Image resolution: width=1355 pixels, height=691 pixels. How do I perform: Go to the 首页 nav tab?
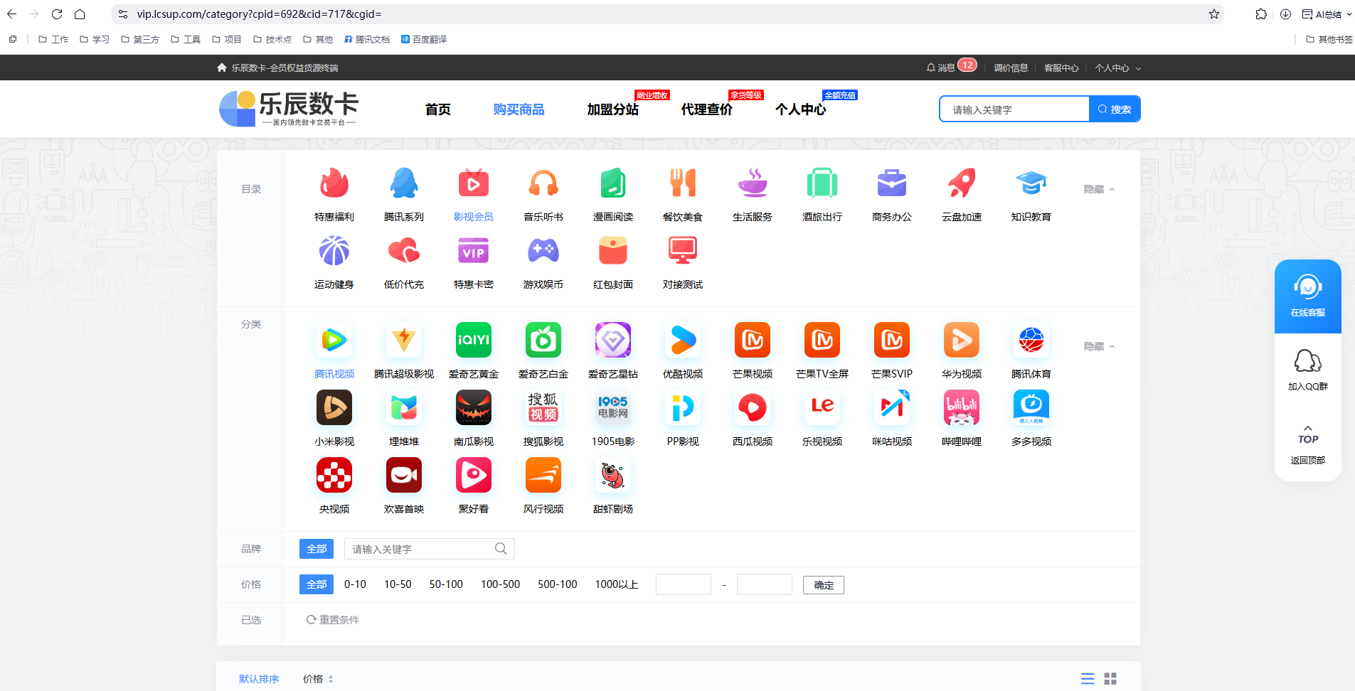click(x=438, y=109)
